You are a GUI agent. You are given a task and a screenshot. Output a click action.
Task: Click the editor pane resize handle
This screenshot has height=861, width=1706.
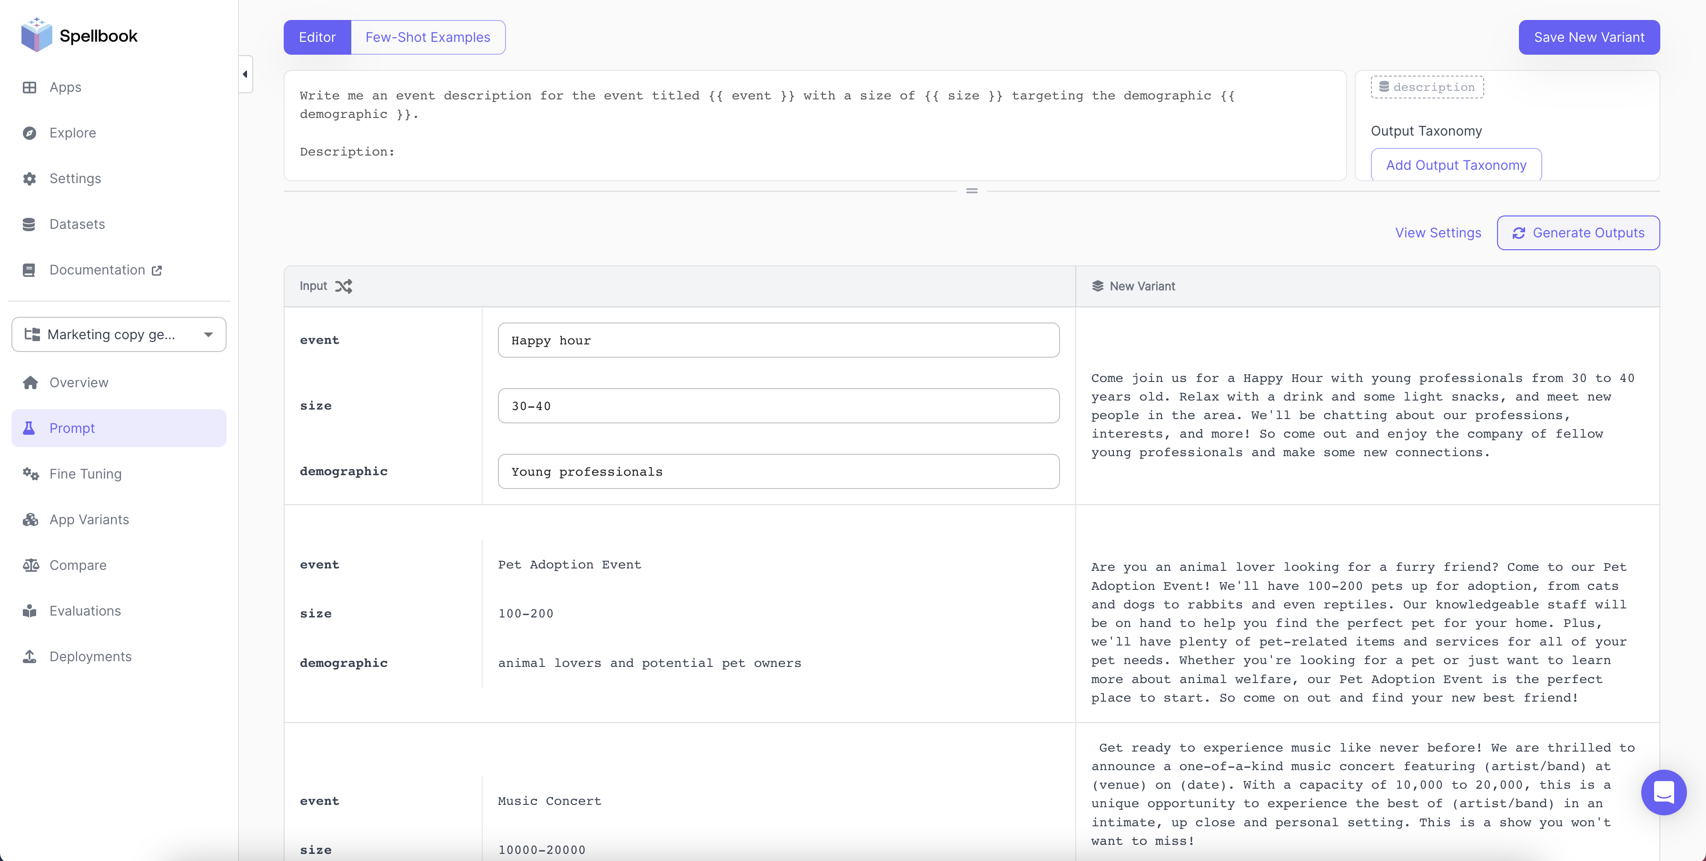(x=972, y=191)
